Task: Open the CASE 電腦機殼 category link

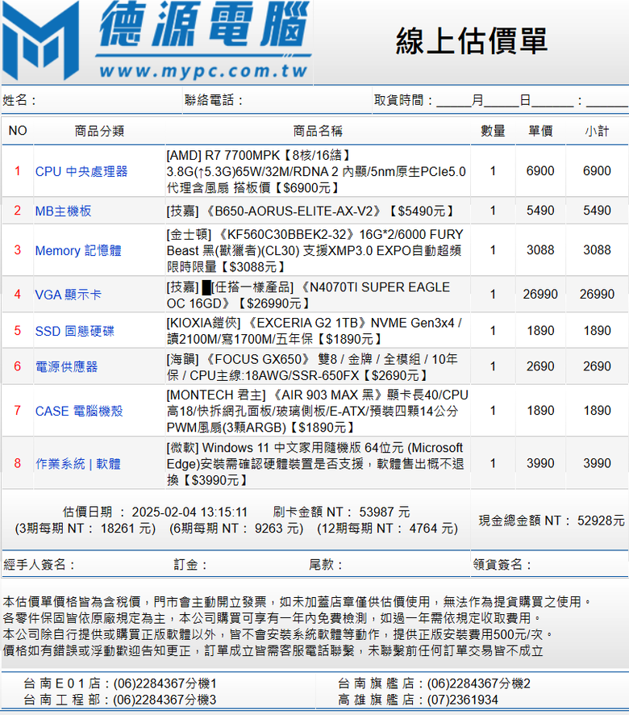Action: 79,411
